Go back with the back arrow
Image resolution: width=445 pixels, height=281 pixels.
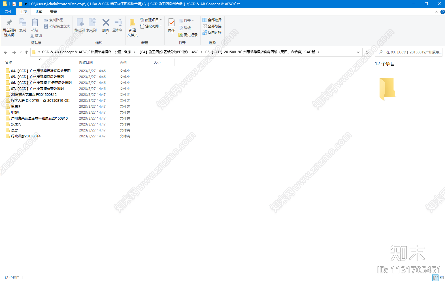(x=6, y=52)
